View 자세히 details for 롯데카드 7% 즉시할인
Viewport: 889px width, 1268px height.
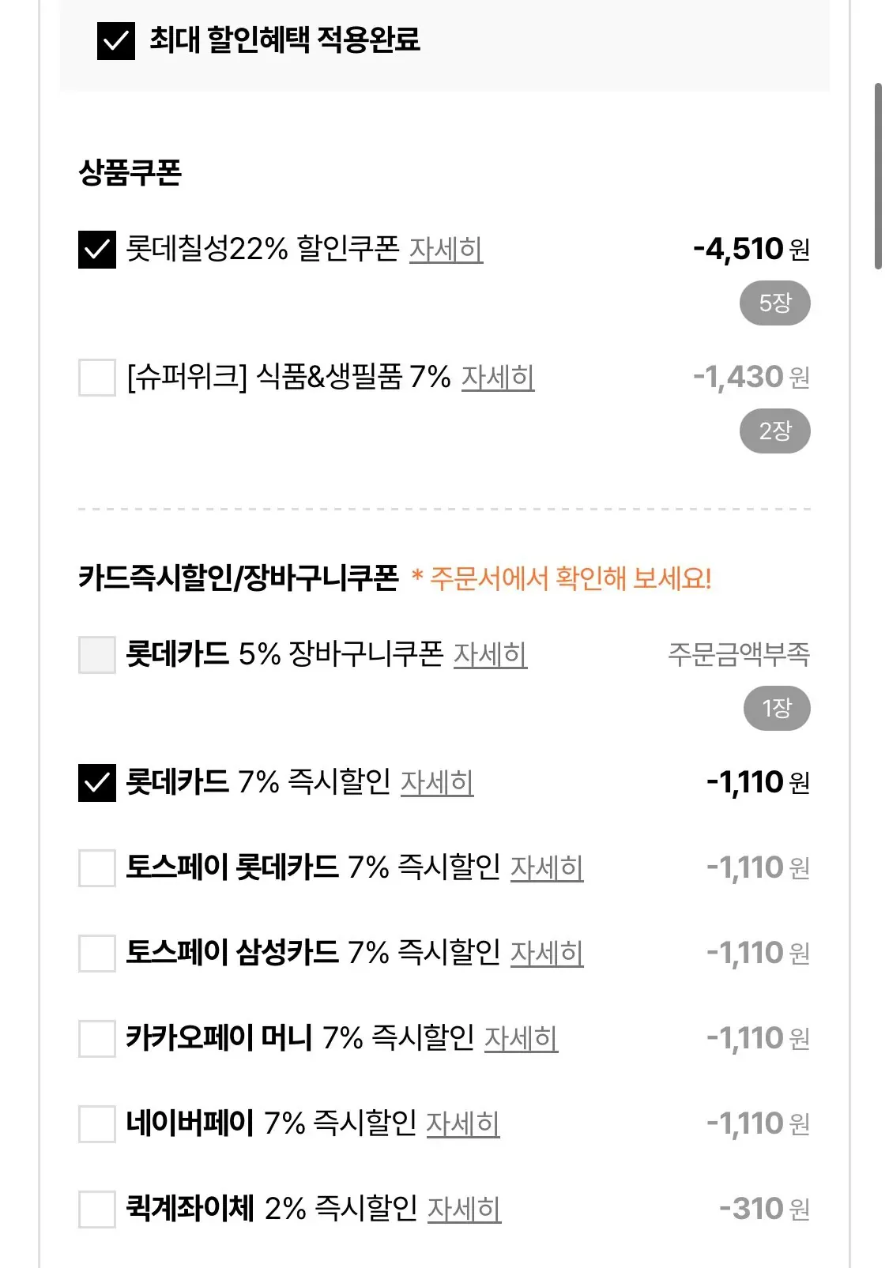coord(437,783)
